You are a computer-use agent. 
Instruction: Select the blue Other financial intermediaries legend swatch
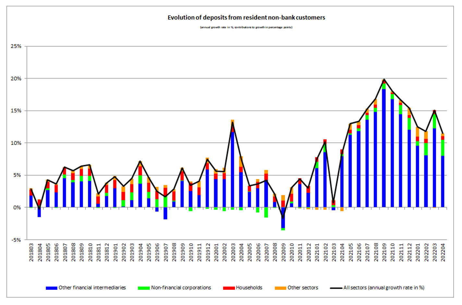52,288
